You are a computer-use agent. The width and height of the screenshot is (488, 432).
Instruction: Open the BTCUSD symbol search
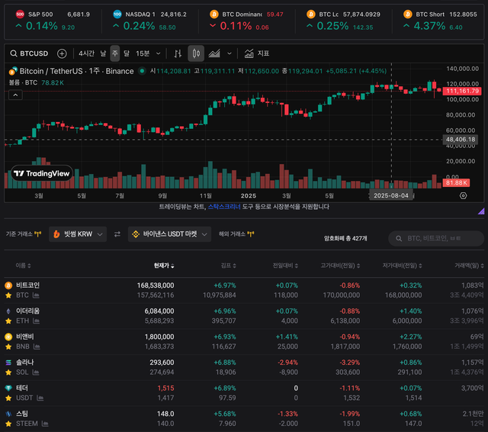tap(29, 53)
